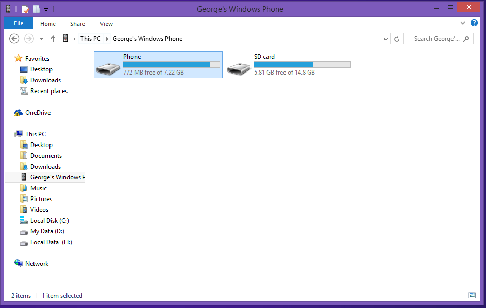Select This PC in navigation pane
The width and height of the screenshot is (486, 308).
(36, 134)
